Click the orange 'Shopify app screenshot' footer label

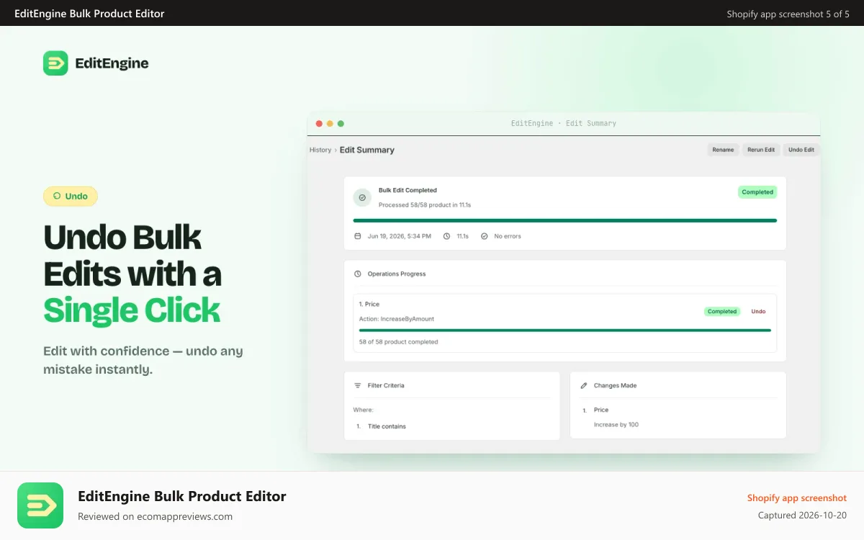(797, 498)
